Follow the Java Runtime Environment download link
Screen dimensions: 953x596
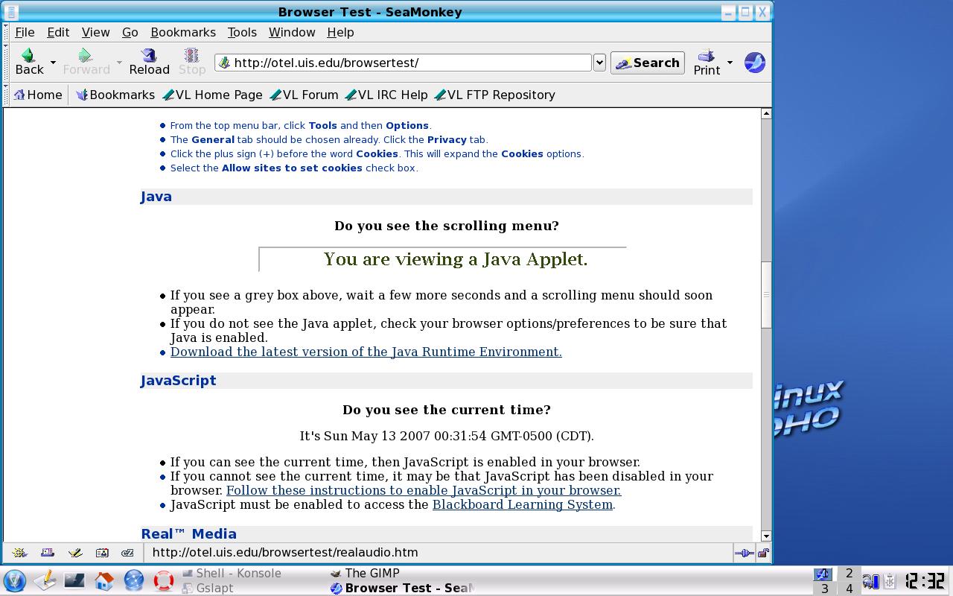click(x=366, y=352)
